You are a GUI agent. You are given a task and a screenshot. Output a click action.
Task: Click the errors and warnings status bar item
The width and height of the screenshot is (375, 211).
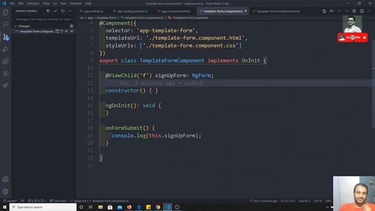(x=36, y=200)
